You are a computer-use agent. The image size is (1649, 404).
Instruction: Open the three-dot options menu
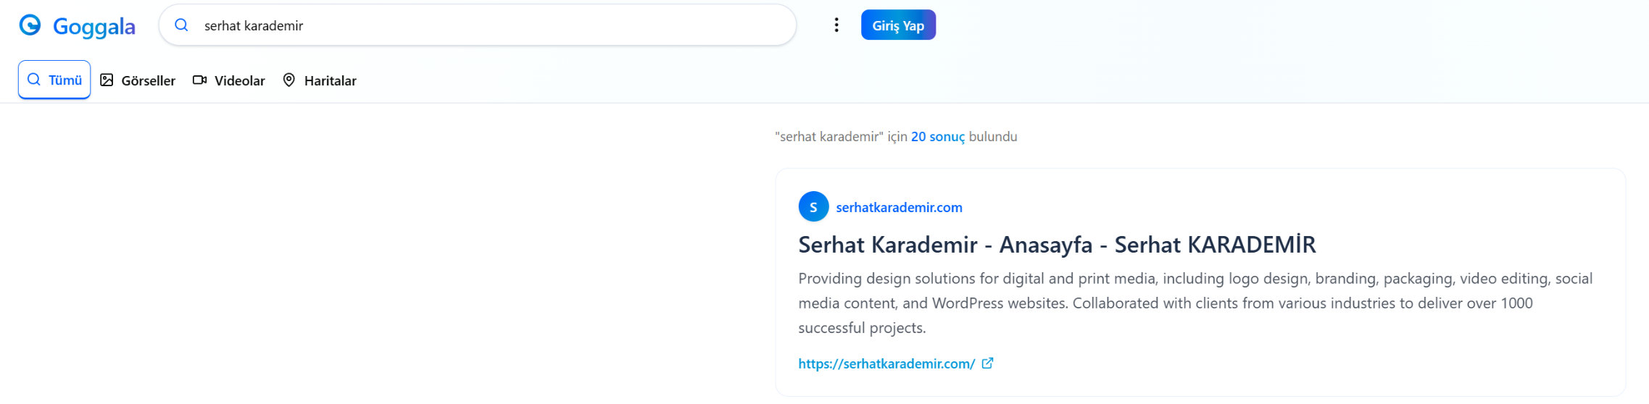coord(836,25)
